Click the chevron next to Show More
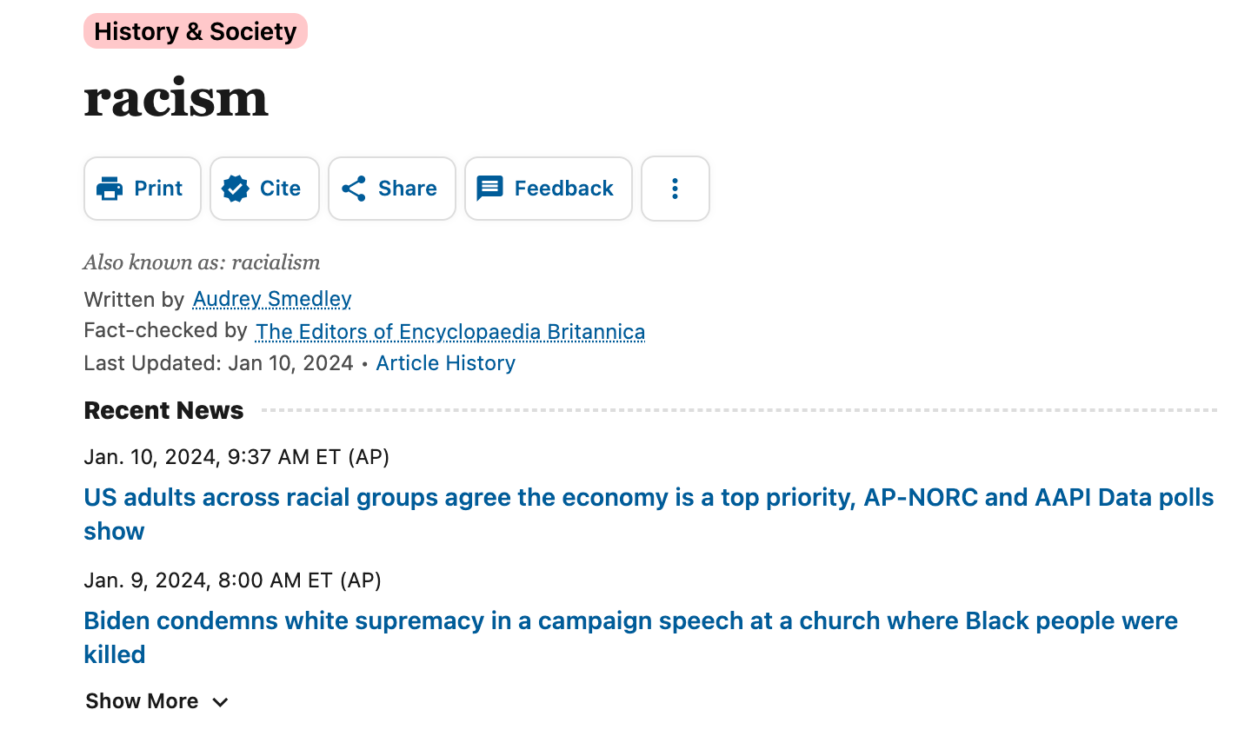 point(221,702)
